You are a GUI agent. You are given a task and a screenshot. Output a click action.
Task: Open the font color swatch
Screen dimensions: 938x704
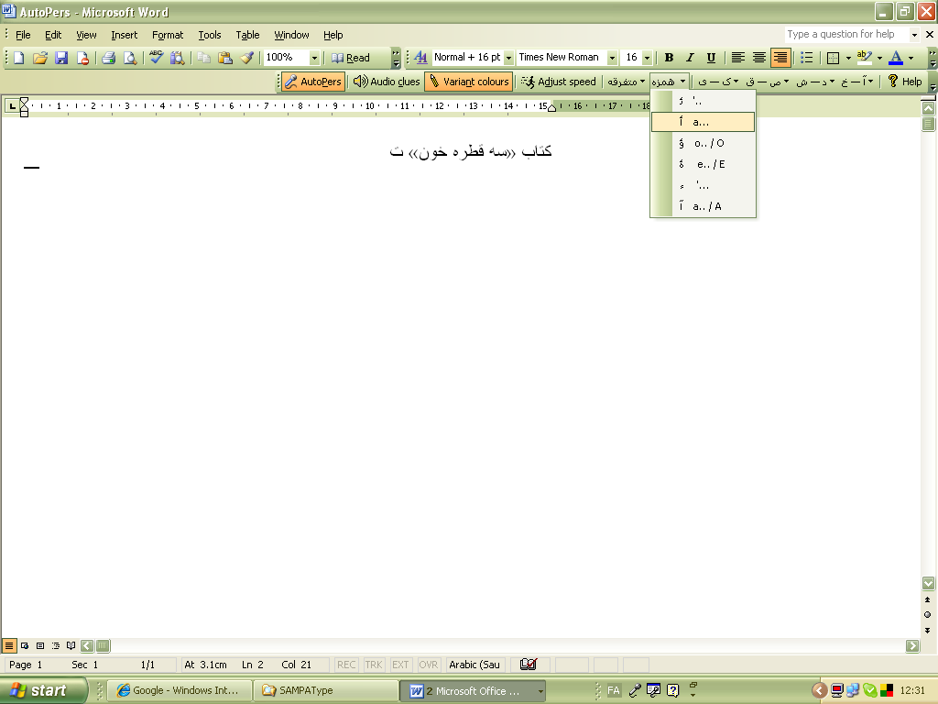[x=896, y=57]
